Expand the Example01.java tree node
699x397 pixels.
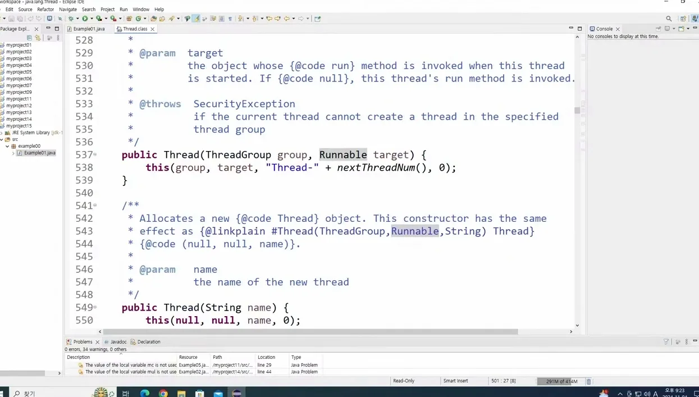[x=13, y=153]
